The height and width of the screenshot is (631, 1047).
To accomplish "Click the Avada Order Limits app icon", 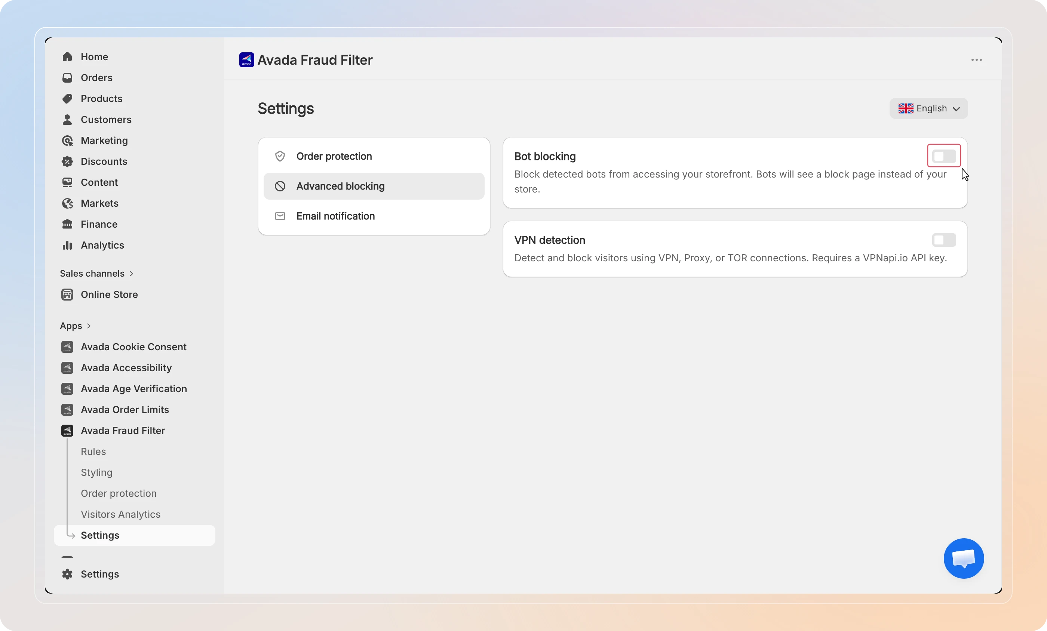I will pyautogui.click(x=67, y=410).
